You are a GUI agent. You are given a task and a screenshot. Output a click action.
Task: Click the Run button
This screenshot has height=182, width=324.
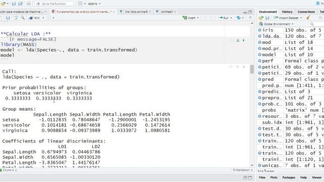[224, 18]
